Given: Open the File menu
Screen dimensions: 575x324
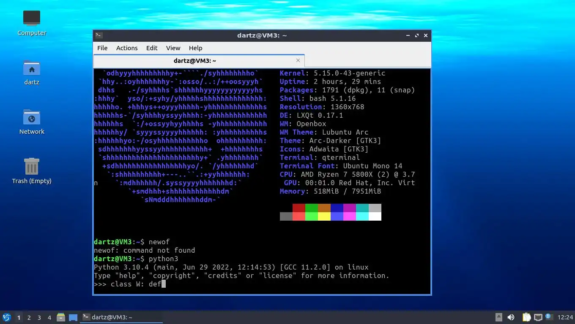Looking at the screenshot, I should click(x=102, y=48).
